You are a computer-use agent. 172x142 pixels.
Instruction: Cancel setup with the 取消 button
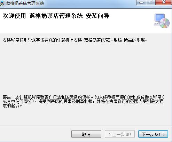click(86, 134)
